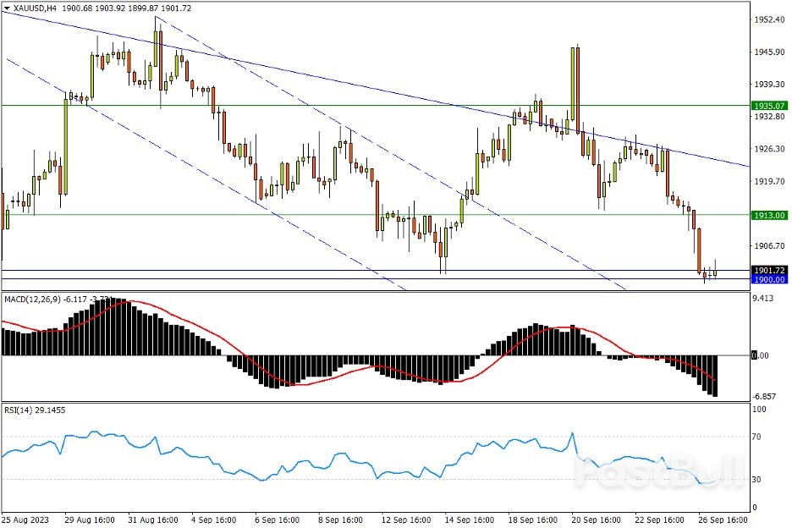Click the MACD -6.857 scale value
The width and height of the screenshot is (792, 528).
[764, 397]
